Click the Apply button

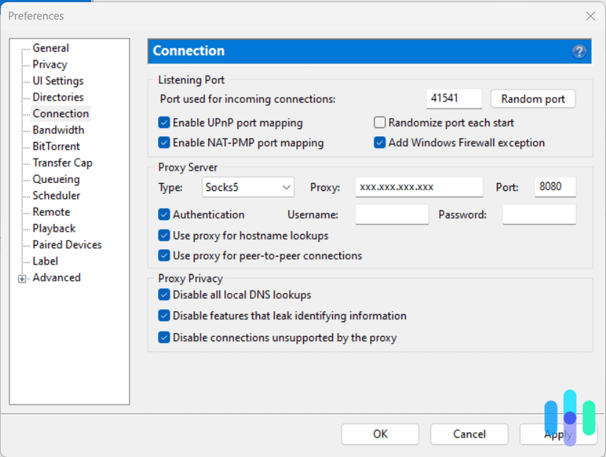click(558, 434)
